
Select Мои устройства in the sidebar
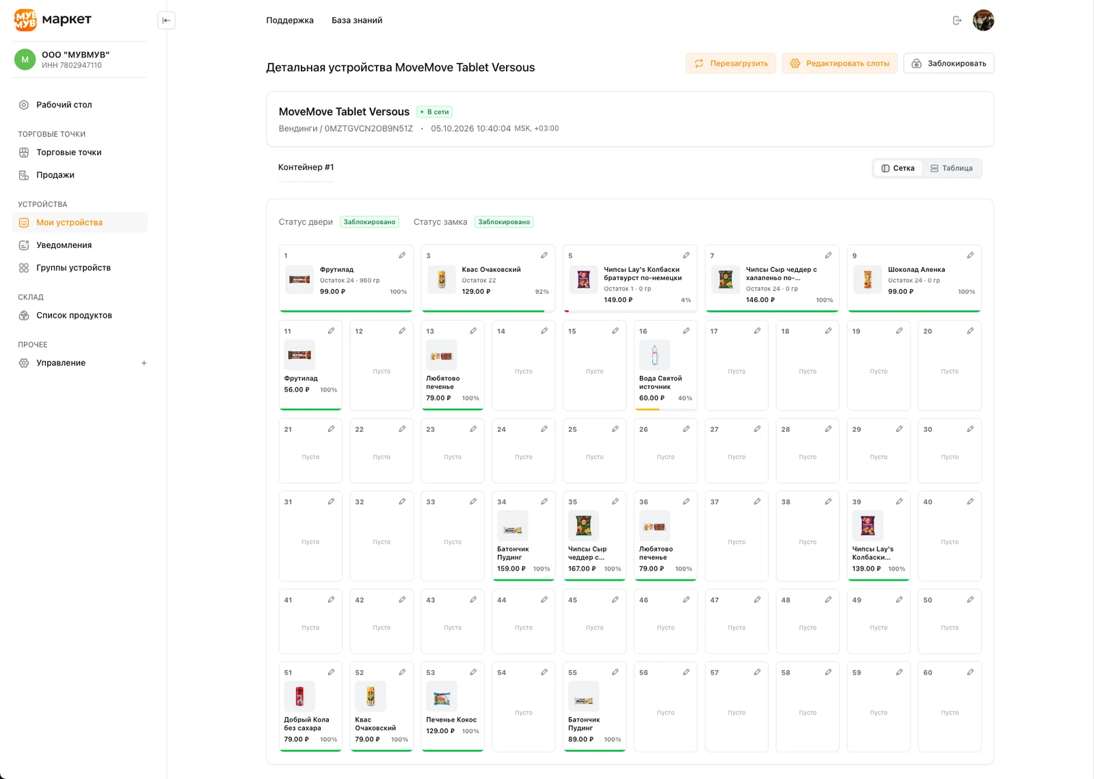pyautogui.click(x=80, y=223)
